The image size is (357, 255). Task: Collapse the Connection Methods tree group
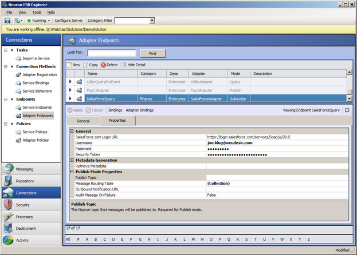coord(6,66)
